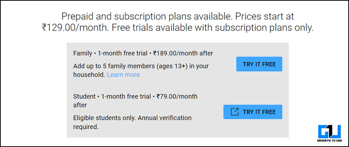Viewport: 349px width, 147px height.
Task: Click the Gadgets To Use logo
Action: [x=329, y=132]
